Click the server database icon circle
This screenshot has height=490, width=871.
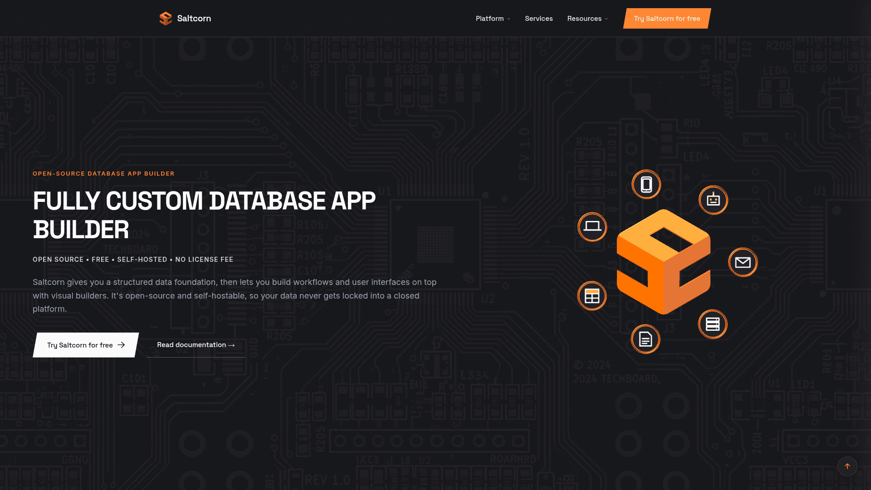pyautogui.click(x=713, y=324)
